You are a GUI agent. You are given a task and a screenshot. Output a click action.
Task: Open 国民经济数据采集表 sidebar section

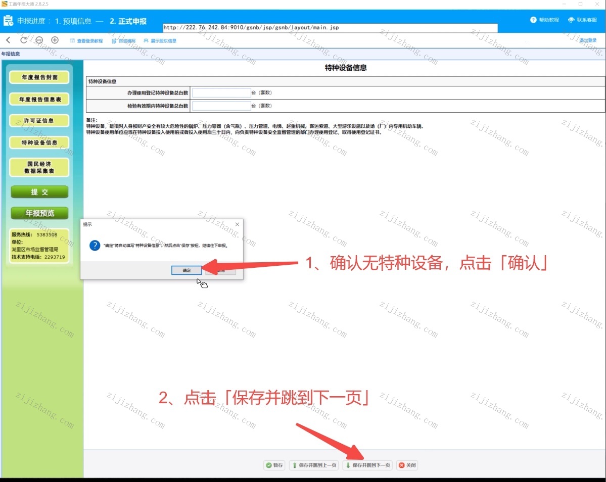39,167
